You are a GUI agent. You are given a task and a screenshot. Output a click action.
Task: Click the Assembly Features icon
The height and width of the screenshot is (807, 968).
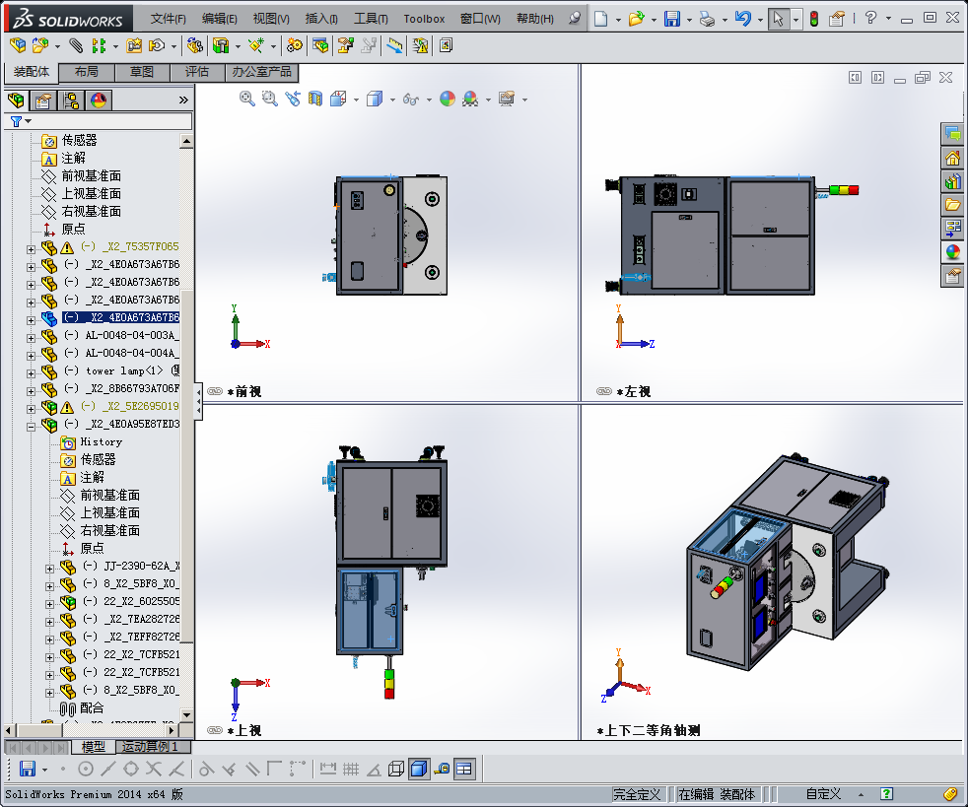[x=221, y=45]
